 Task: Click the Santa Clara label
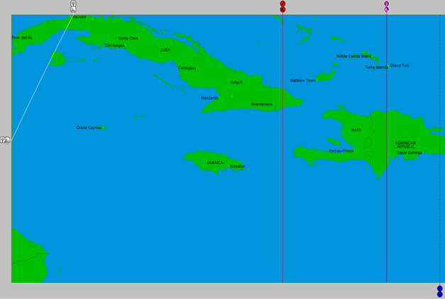128,38
